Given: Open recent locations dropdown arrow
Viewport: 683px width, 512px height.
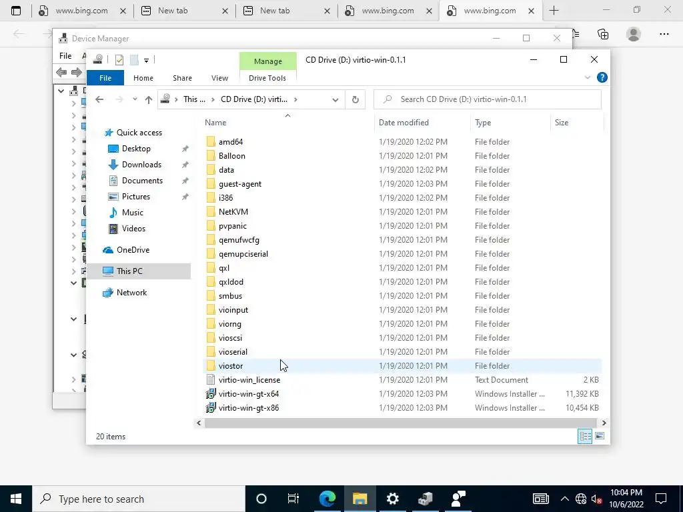Looking at the screenshot, I should (135, 99).
